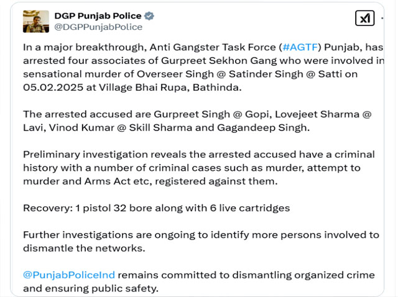Screen dimensions: 398x297
Task: Open the more options dots menu
Action: [x=382, y=18]
